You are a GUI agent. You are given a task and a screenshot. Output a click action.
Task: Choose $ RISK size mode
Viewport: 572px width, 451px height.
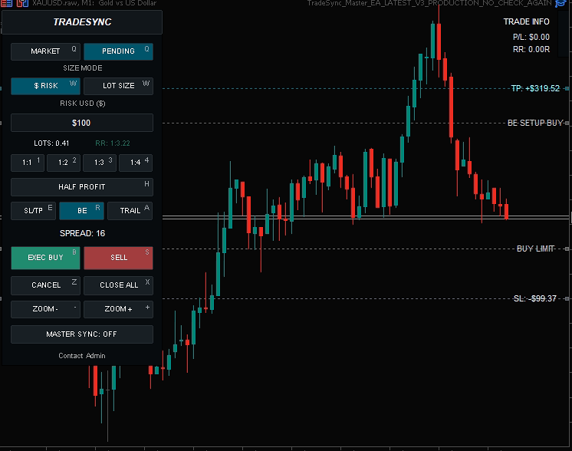click(x=45, y=86)
